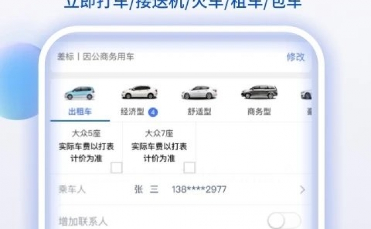Image resolution: width=371 pixels, height=229 pixels.
Task: Open passenger details via right chevron
Action: [x=302, y=190]
